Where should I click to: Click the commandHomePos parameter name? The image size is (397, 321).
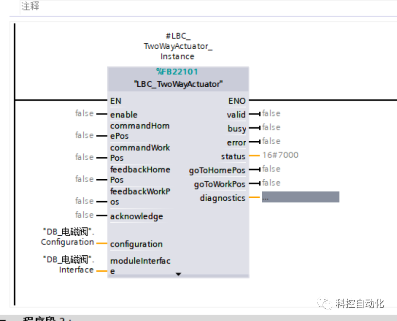click(140, 131)
